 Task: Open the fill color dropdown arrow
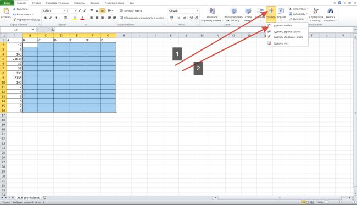[x=79, y=18]
